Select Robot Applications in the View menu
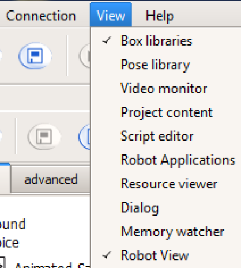The width and height of the screenshot is (241, 268). tap(178, 160)
